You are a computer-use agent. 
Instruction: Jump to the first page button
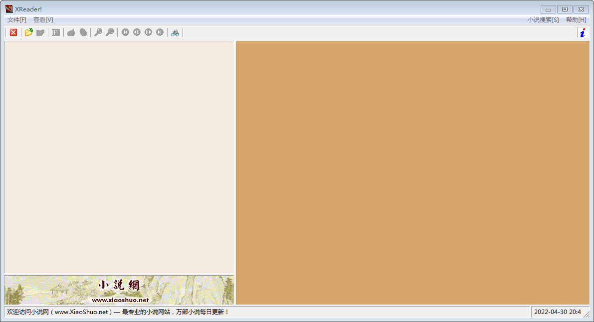pos(125,32)
